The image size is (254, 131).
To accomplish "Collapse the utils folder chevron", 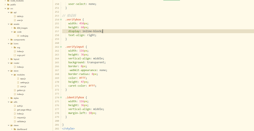I will 8,102.
